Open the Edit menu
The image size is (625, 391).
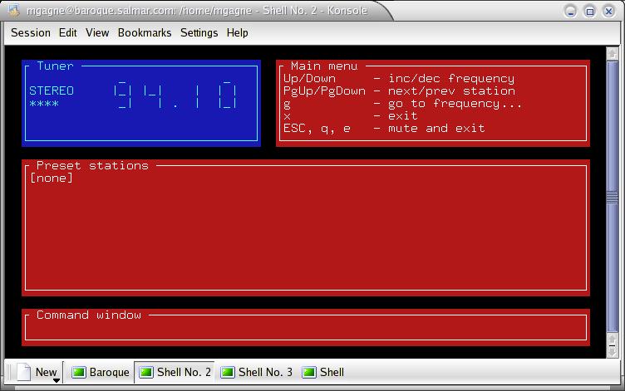(68, 32)
